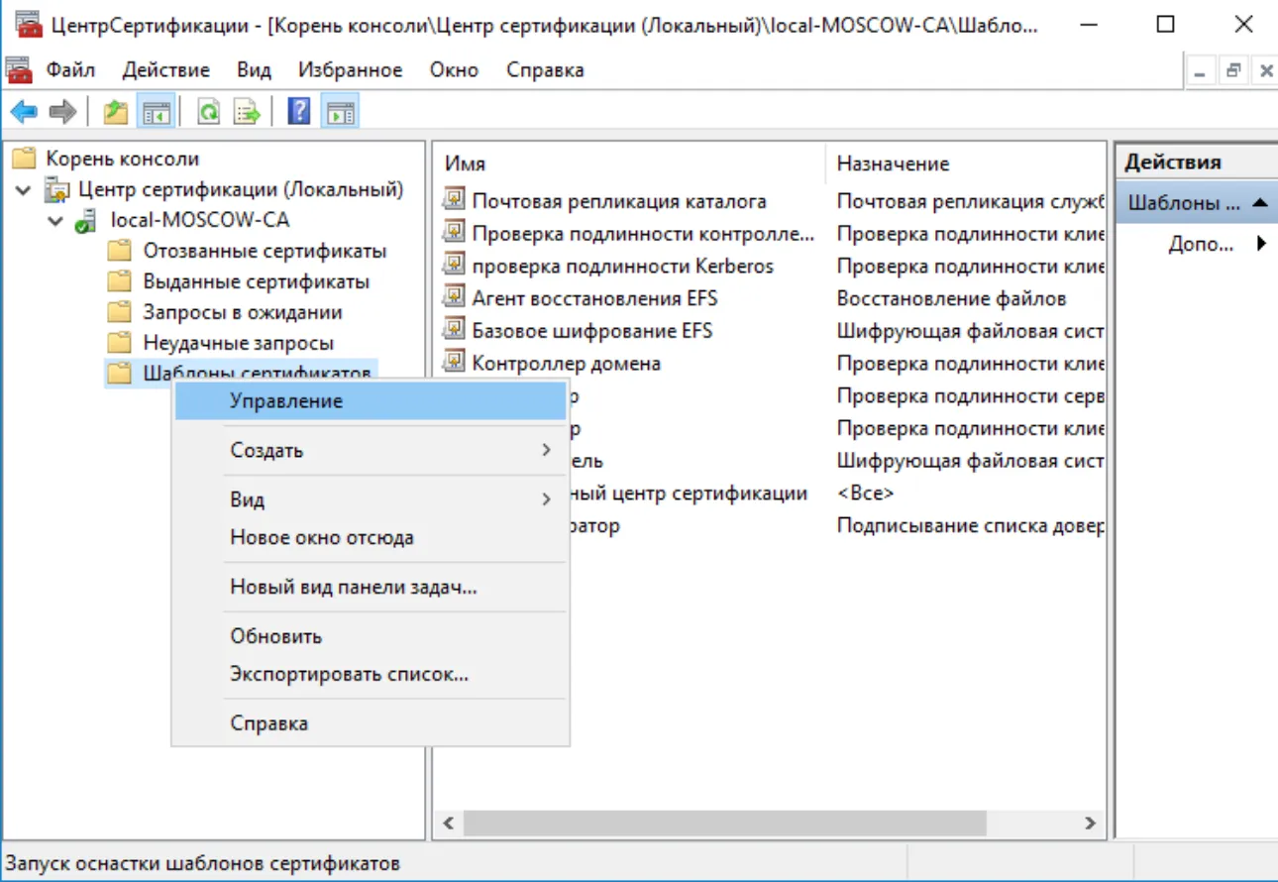Image resolution: width=1278 pixels, height=882 pixels.
Task: Click the Up one level folder icon
Action: 116,112
